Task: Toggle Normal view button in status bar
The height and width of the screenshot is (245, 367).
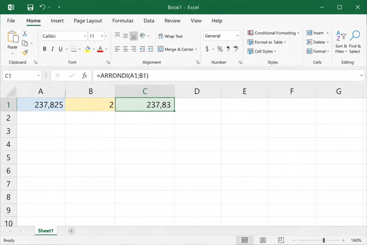Action: tap(245, 240)
